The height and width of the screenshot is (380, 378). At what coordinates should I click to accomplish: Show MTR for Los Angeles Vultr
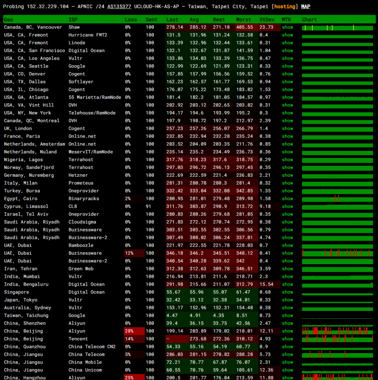pos(287,58)
